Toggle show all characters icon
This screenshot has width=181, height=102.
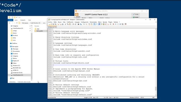pyautogui.click(x=97, y=24)
